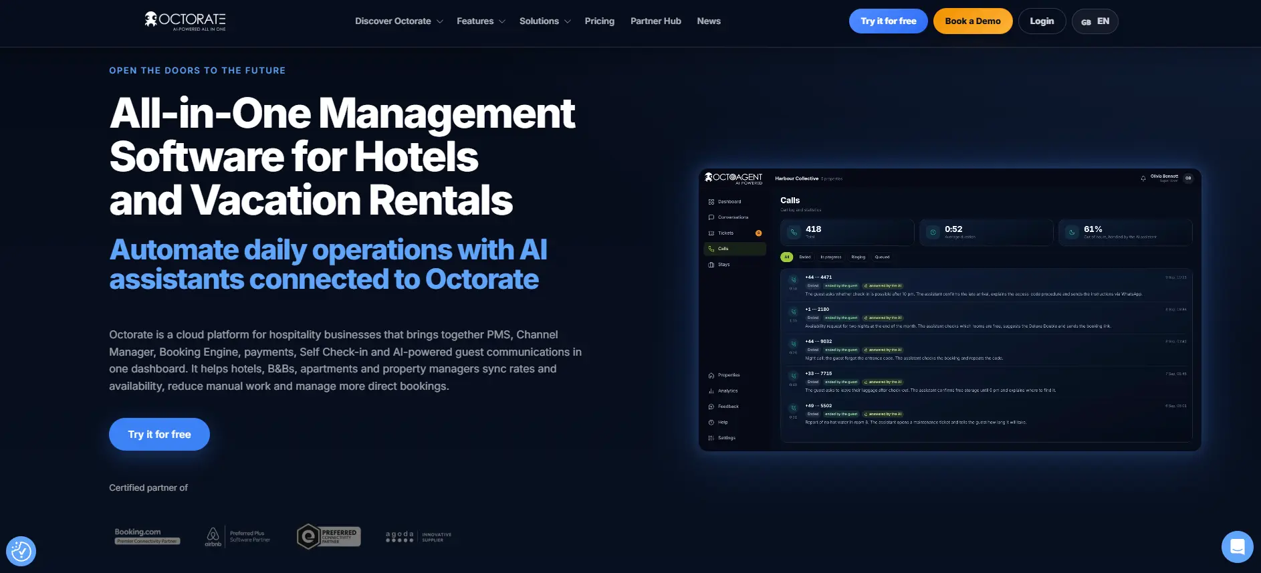Click the '61%' out-of-hours statistic value

click(1093, 229)
